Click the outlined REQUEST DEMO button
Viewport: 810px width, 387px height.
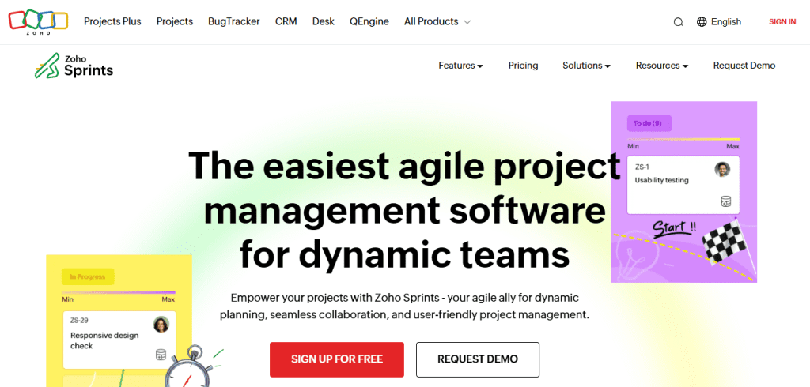click(478, 359)
